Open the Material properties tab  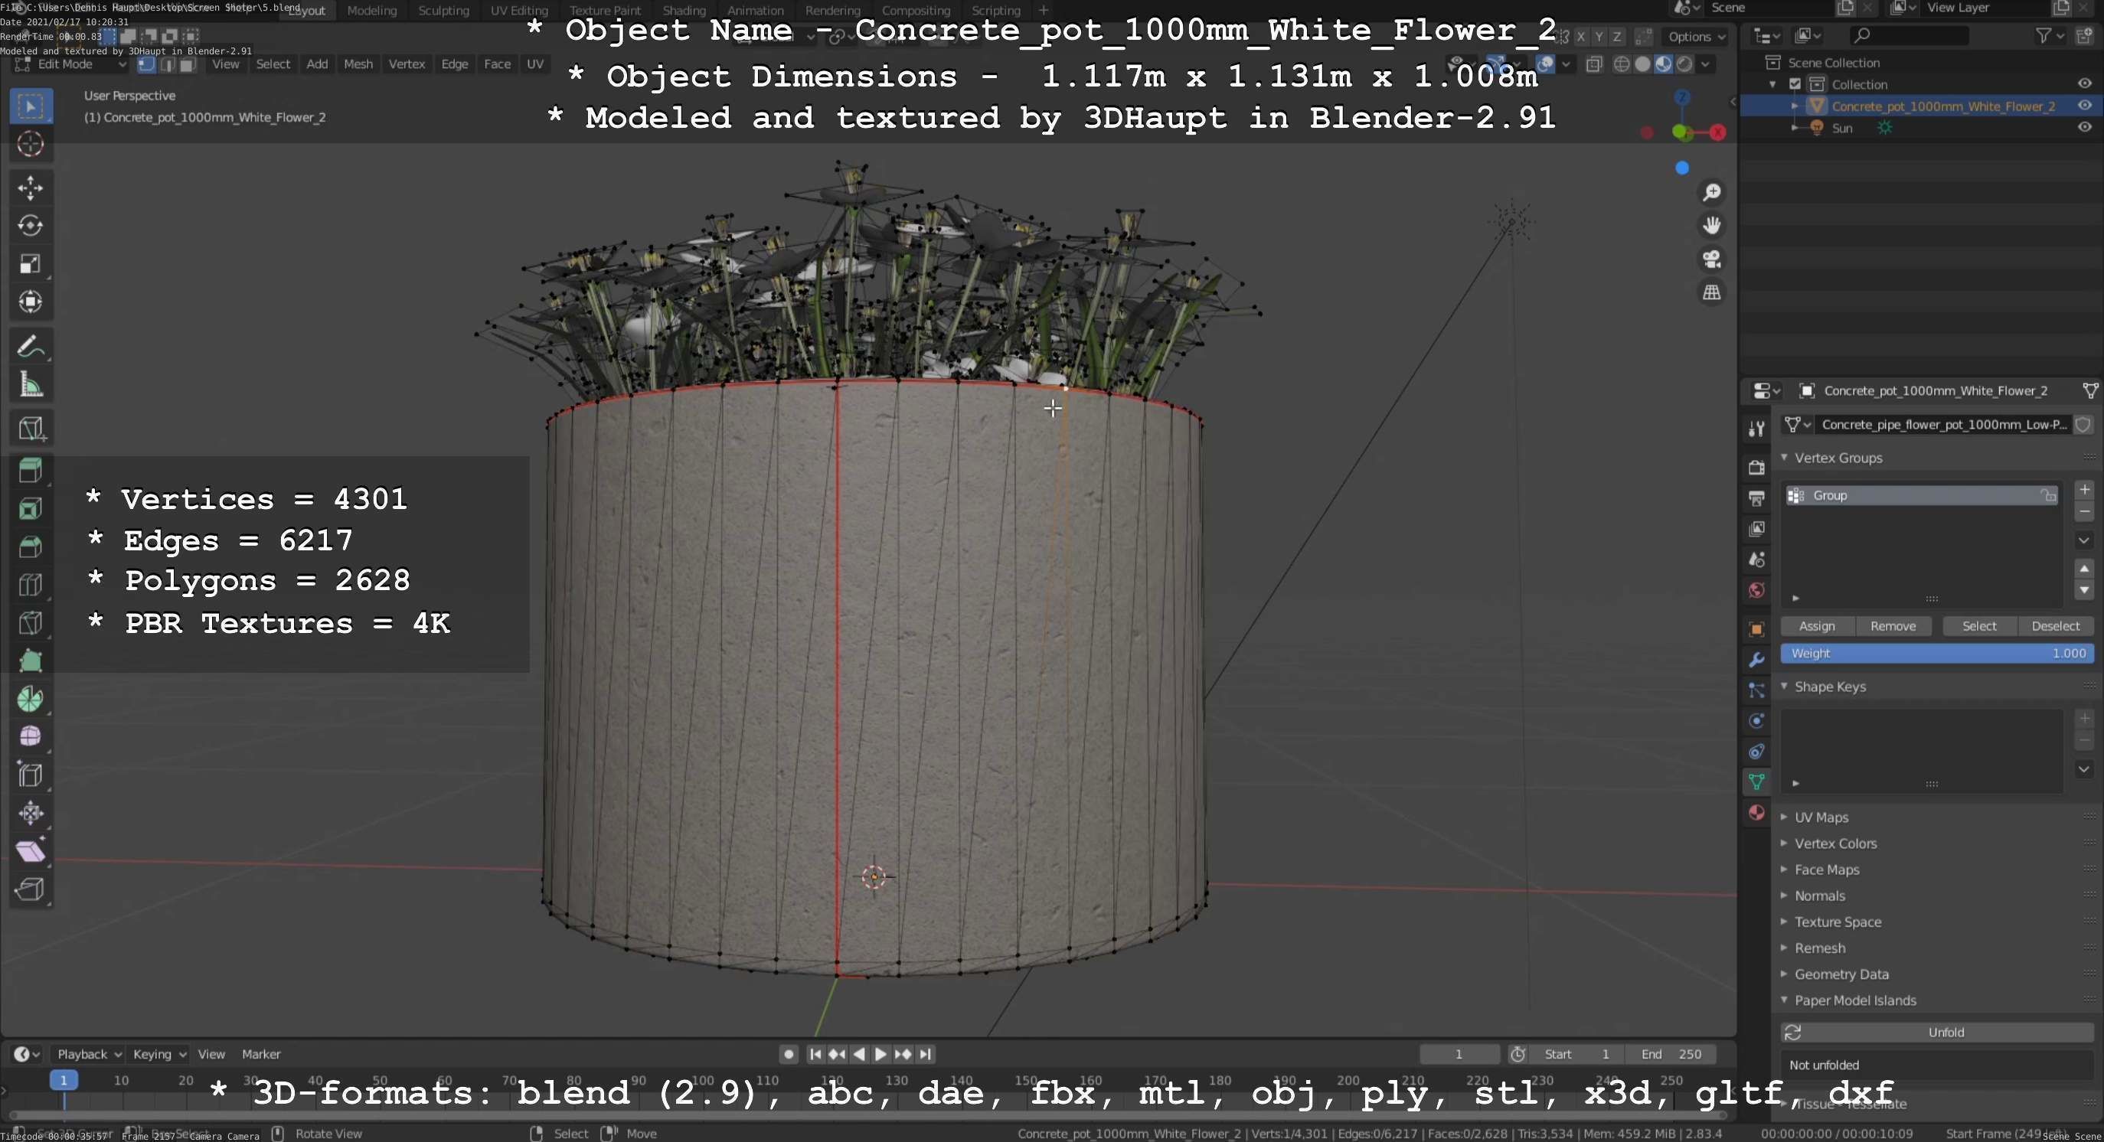click(1757, 812)
